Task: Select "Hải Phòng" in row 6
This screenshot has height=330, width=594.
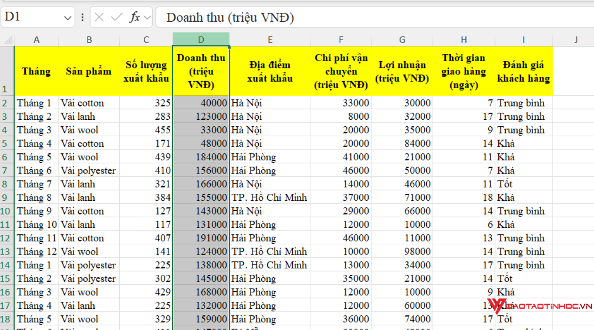Action: [270, 157]
